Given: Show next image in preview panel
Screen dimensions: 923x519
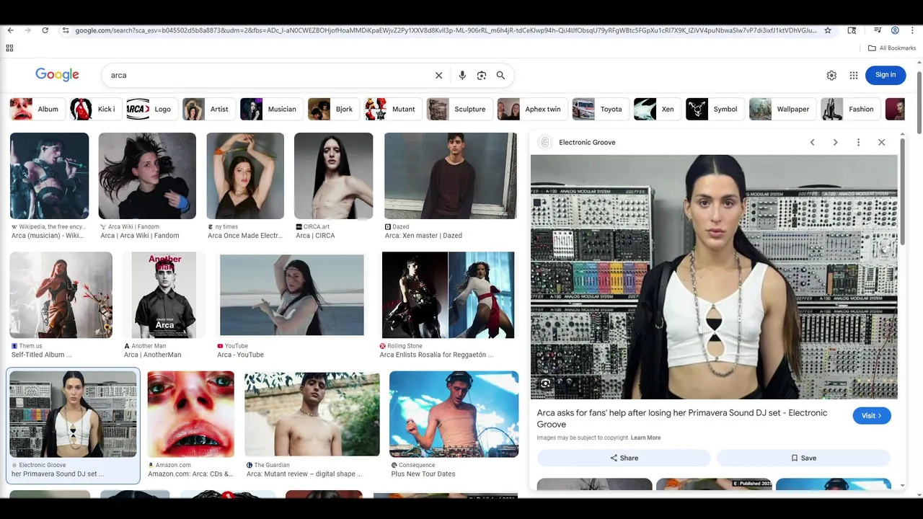Looking at the screenshot, I should [835, 142].
